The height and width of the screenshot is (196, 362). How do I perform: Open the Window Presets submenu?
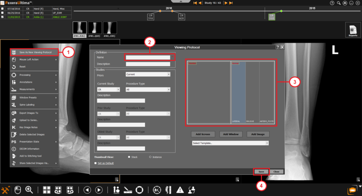[x=34, y=98]
